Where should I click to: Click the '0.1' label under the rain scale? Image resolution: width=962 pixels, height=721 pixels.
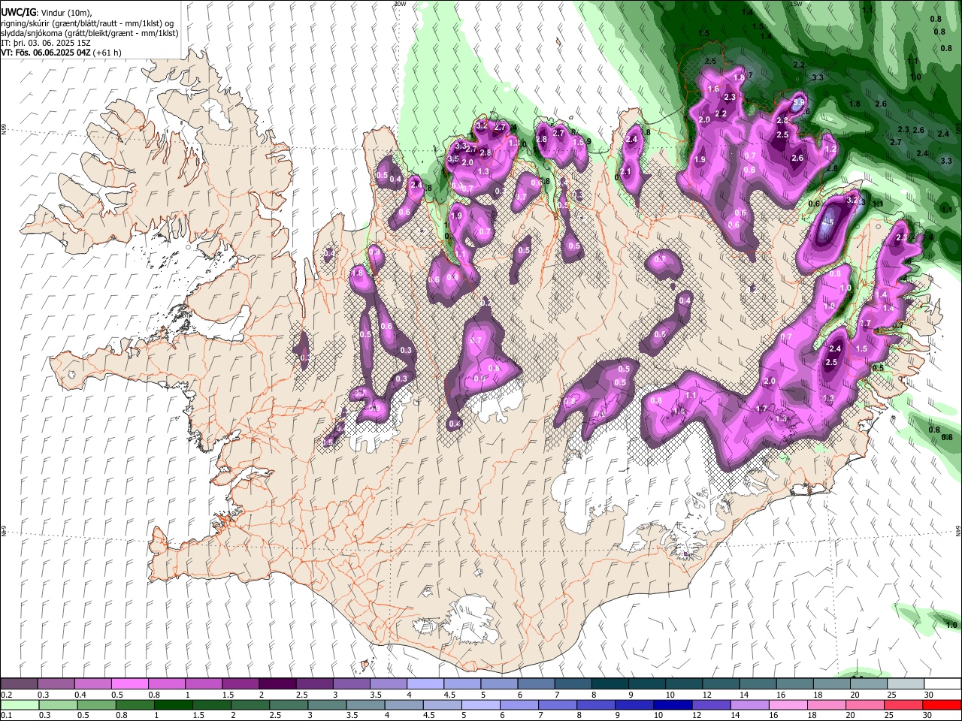[7, 715]
